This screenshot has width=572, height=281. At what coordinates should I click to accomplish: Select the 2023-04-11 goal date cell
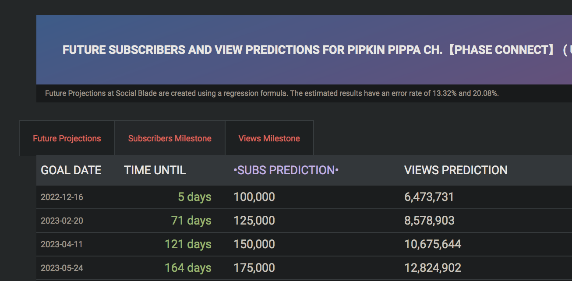point(62,244)
